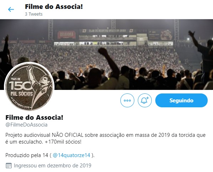Screen dimensions: 213x172
Task: Click the Filme do Associa! profile name
Action: point(34,117)
